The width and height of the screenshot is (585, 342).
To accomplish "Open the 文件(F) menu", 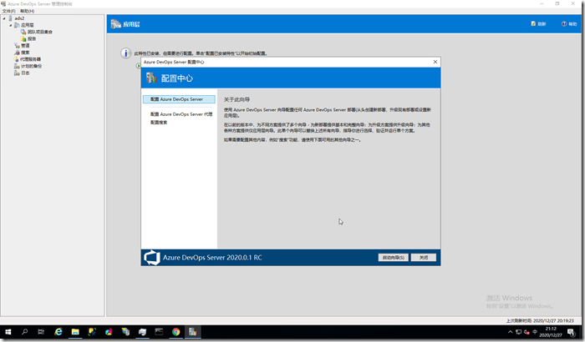I will point(8,11).
